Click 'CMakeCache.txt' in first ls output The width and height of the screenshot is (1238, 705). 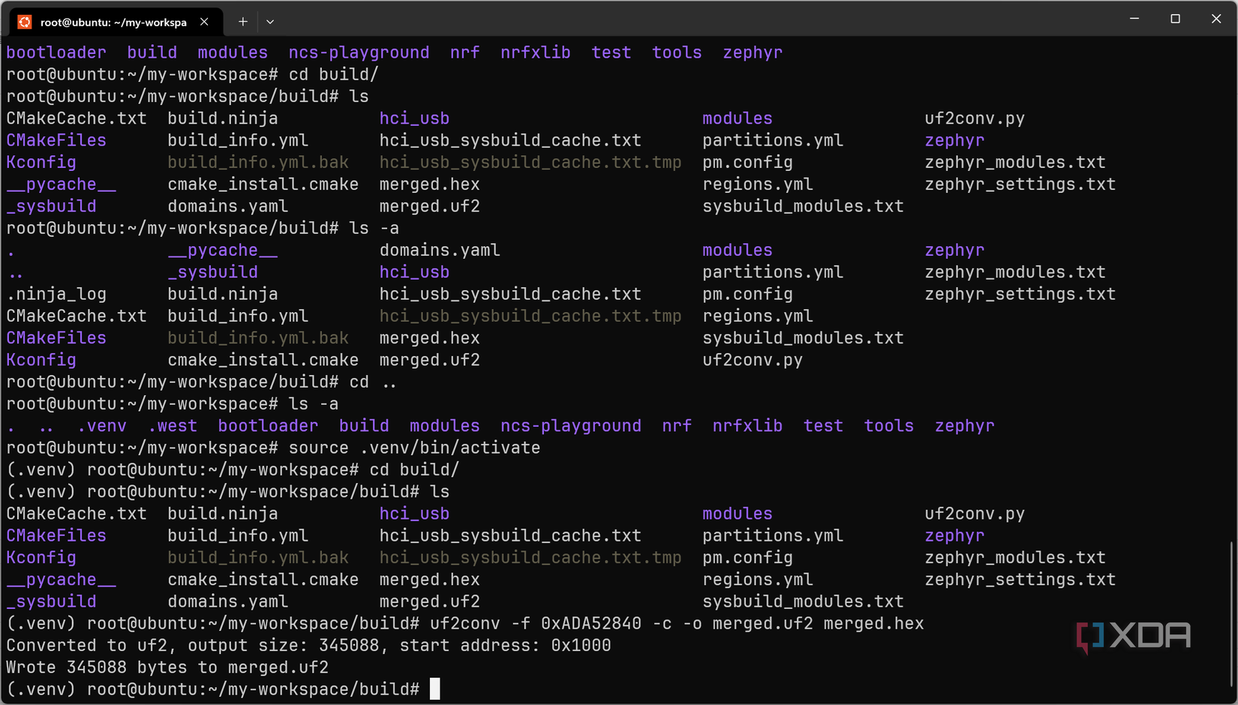(x=77, y=118)
